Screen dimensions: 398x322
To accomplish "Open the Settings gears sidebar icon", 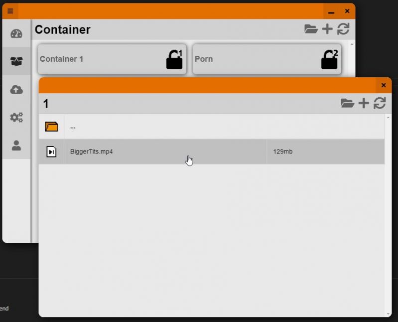I will (x=16, y=117).
